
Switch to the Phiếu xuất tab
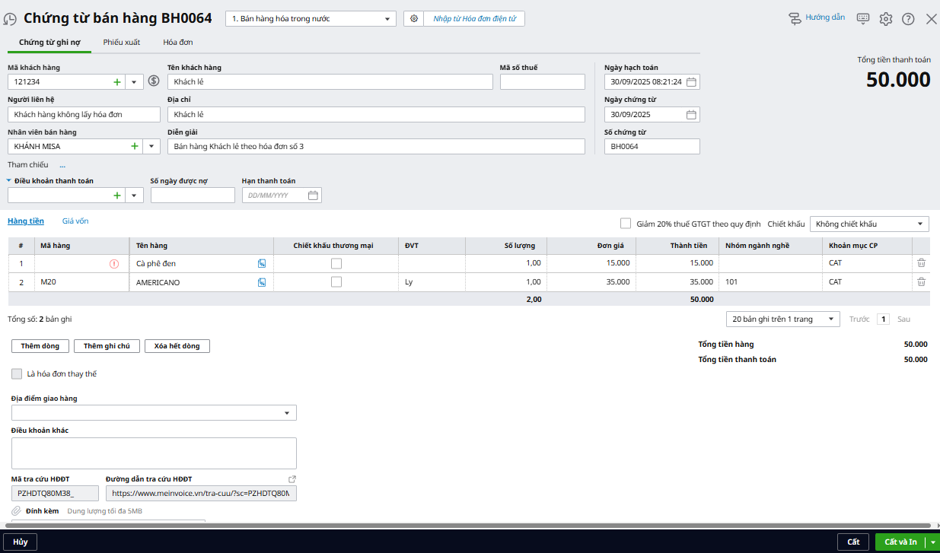(122, 43)
